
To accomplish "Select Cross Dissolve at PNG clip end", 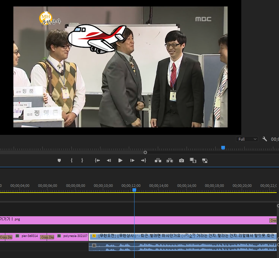I will coord(273,221).
